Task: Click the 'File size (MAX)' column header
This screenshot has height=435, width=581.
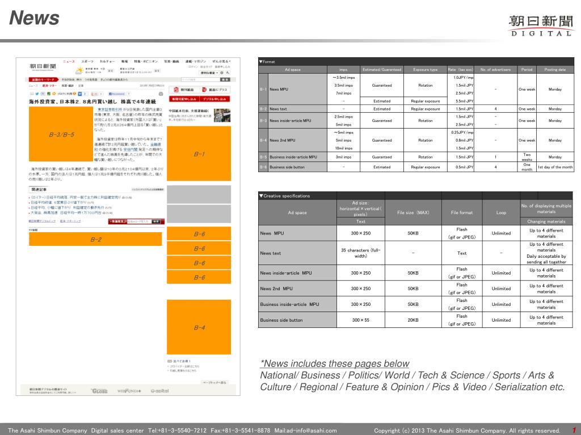Action: [413, 213]
